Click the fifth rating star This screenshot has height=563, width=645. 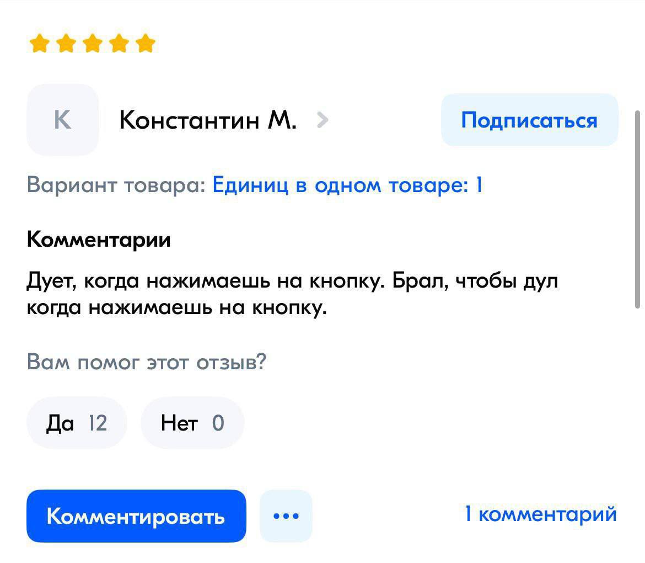(145, 43)
